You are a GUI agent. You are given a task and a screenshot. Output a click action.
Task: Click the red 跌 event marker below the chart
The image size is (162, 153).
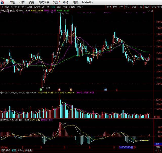[x=60, y=89]
